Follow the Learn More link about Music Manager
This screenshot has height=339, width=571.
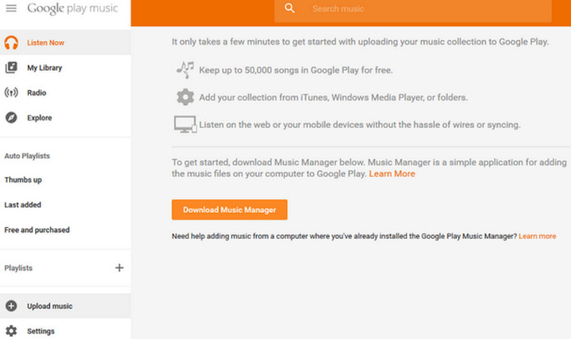pyautogui.click(x=392, y=174)
